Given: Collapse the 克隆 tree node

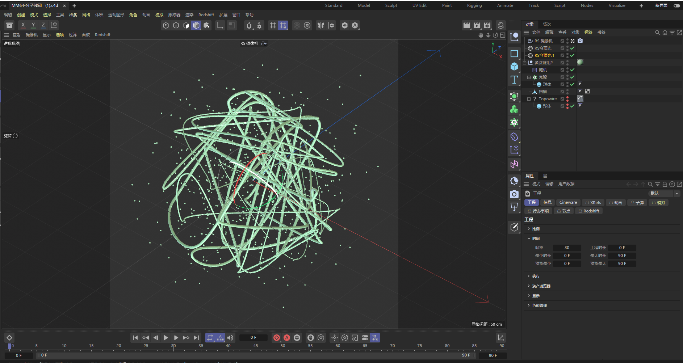Looking at the screenshot, I should [x=529, y=77].
